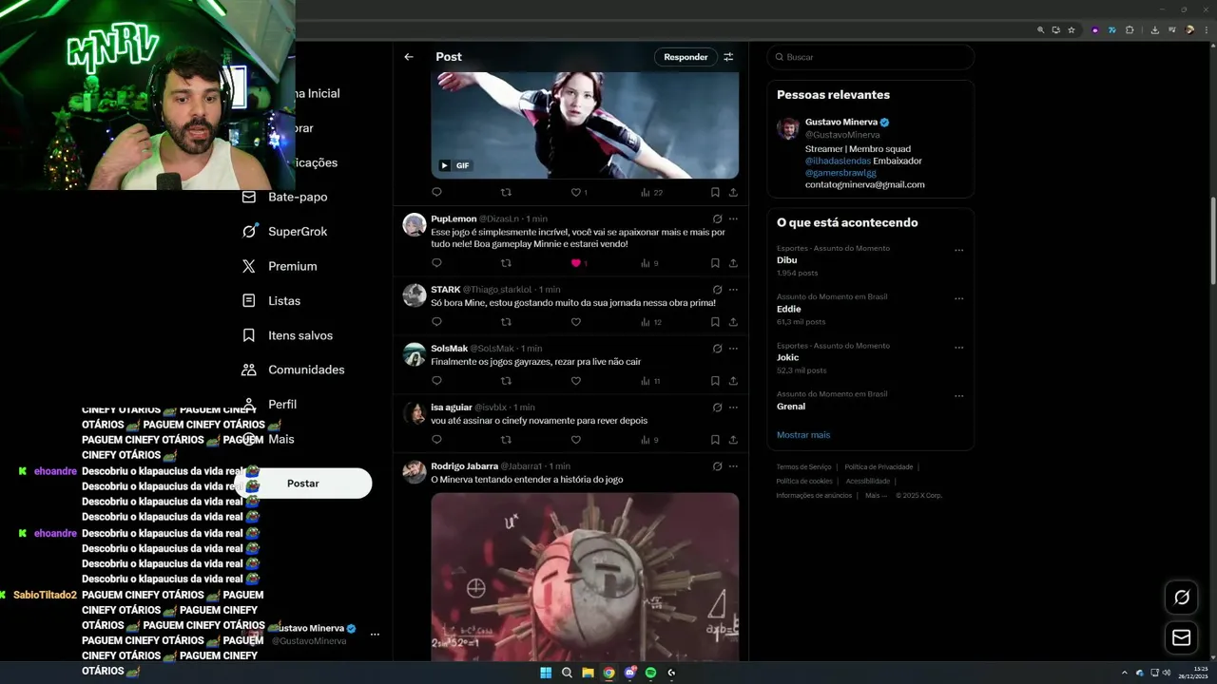Open more options for Dibu trend
This screenshot has width=1217, height=684.
pyautogui.click(x=958, y=251)
